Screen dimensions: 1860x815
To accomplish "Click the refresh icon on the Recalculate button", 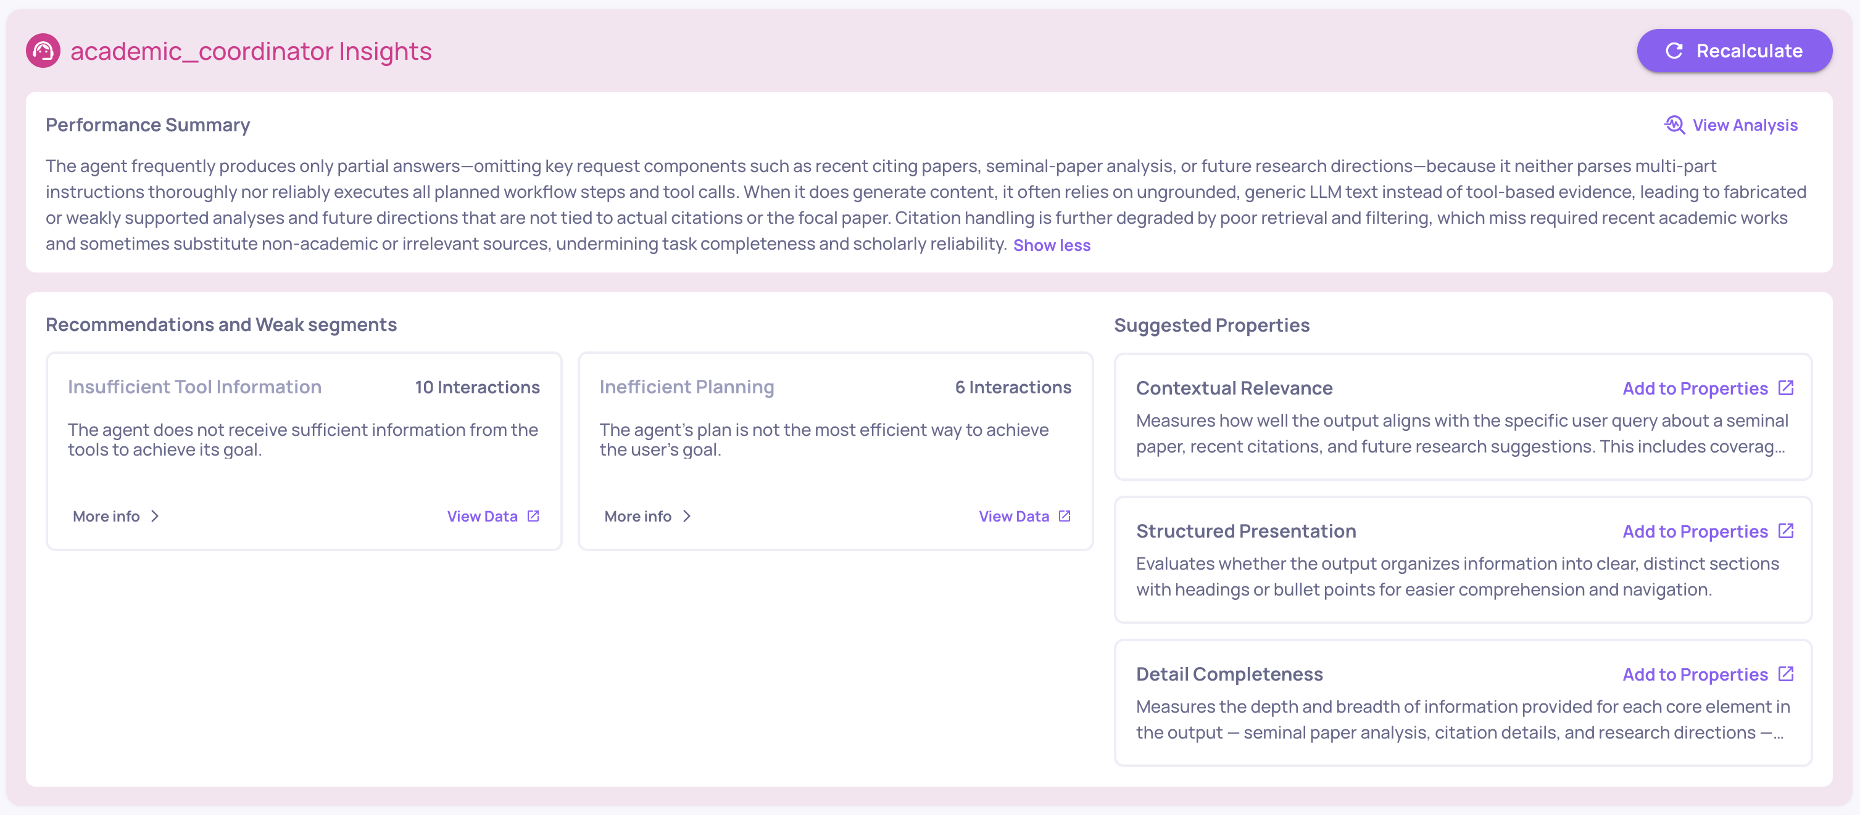I will click(1674, 51).
